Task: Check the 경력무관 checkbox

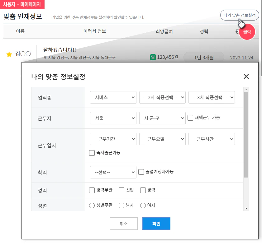Action: click(x=92, y=190)
